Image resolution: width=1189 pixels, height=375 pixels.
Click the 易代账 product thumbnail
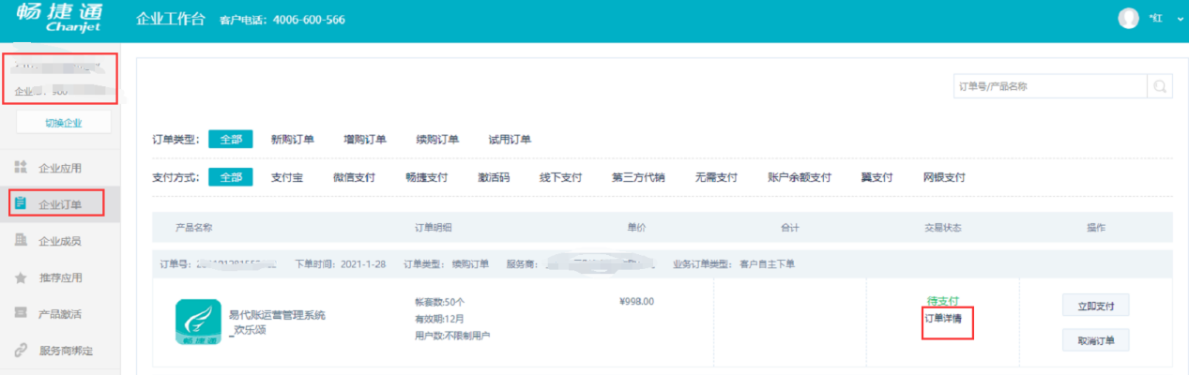pyautogui.click(x=198, y=322)
